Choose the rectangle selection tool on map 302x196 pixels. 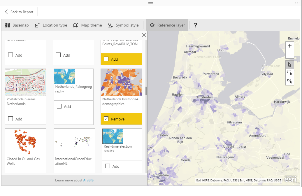click(289, 73)
